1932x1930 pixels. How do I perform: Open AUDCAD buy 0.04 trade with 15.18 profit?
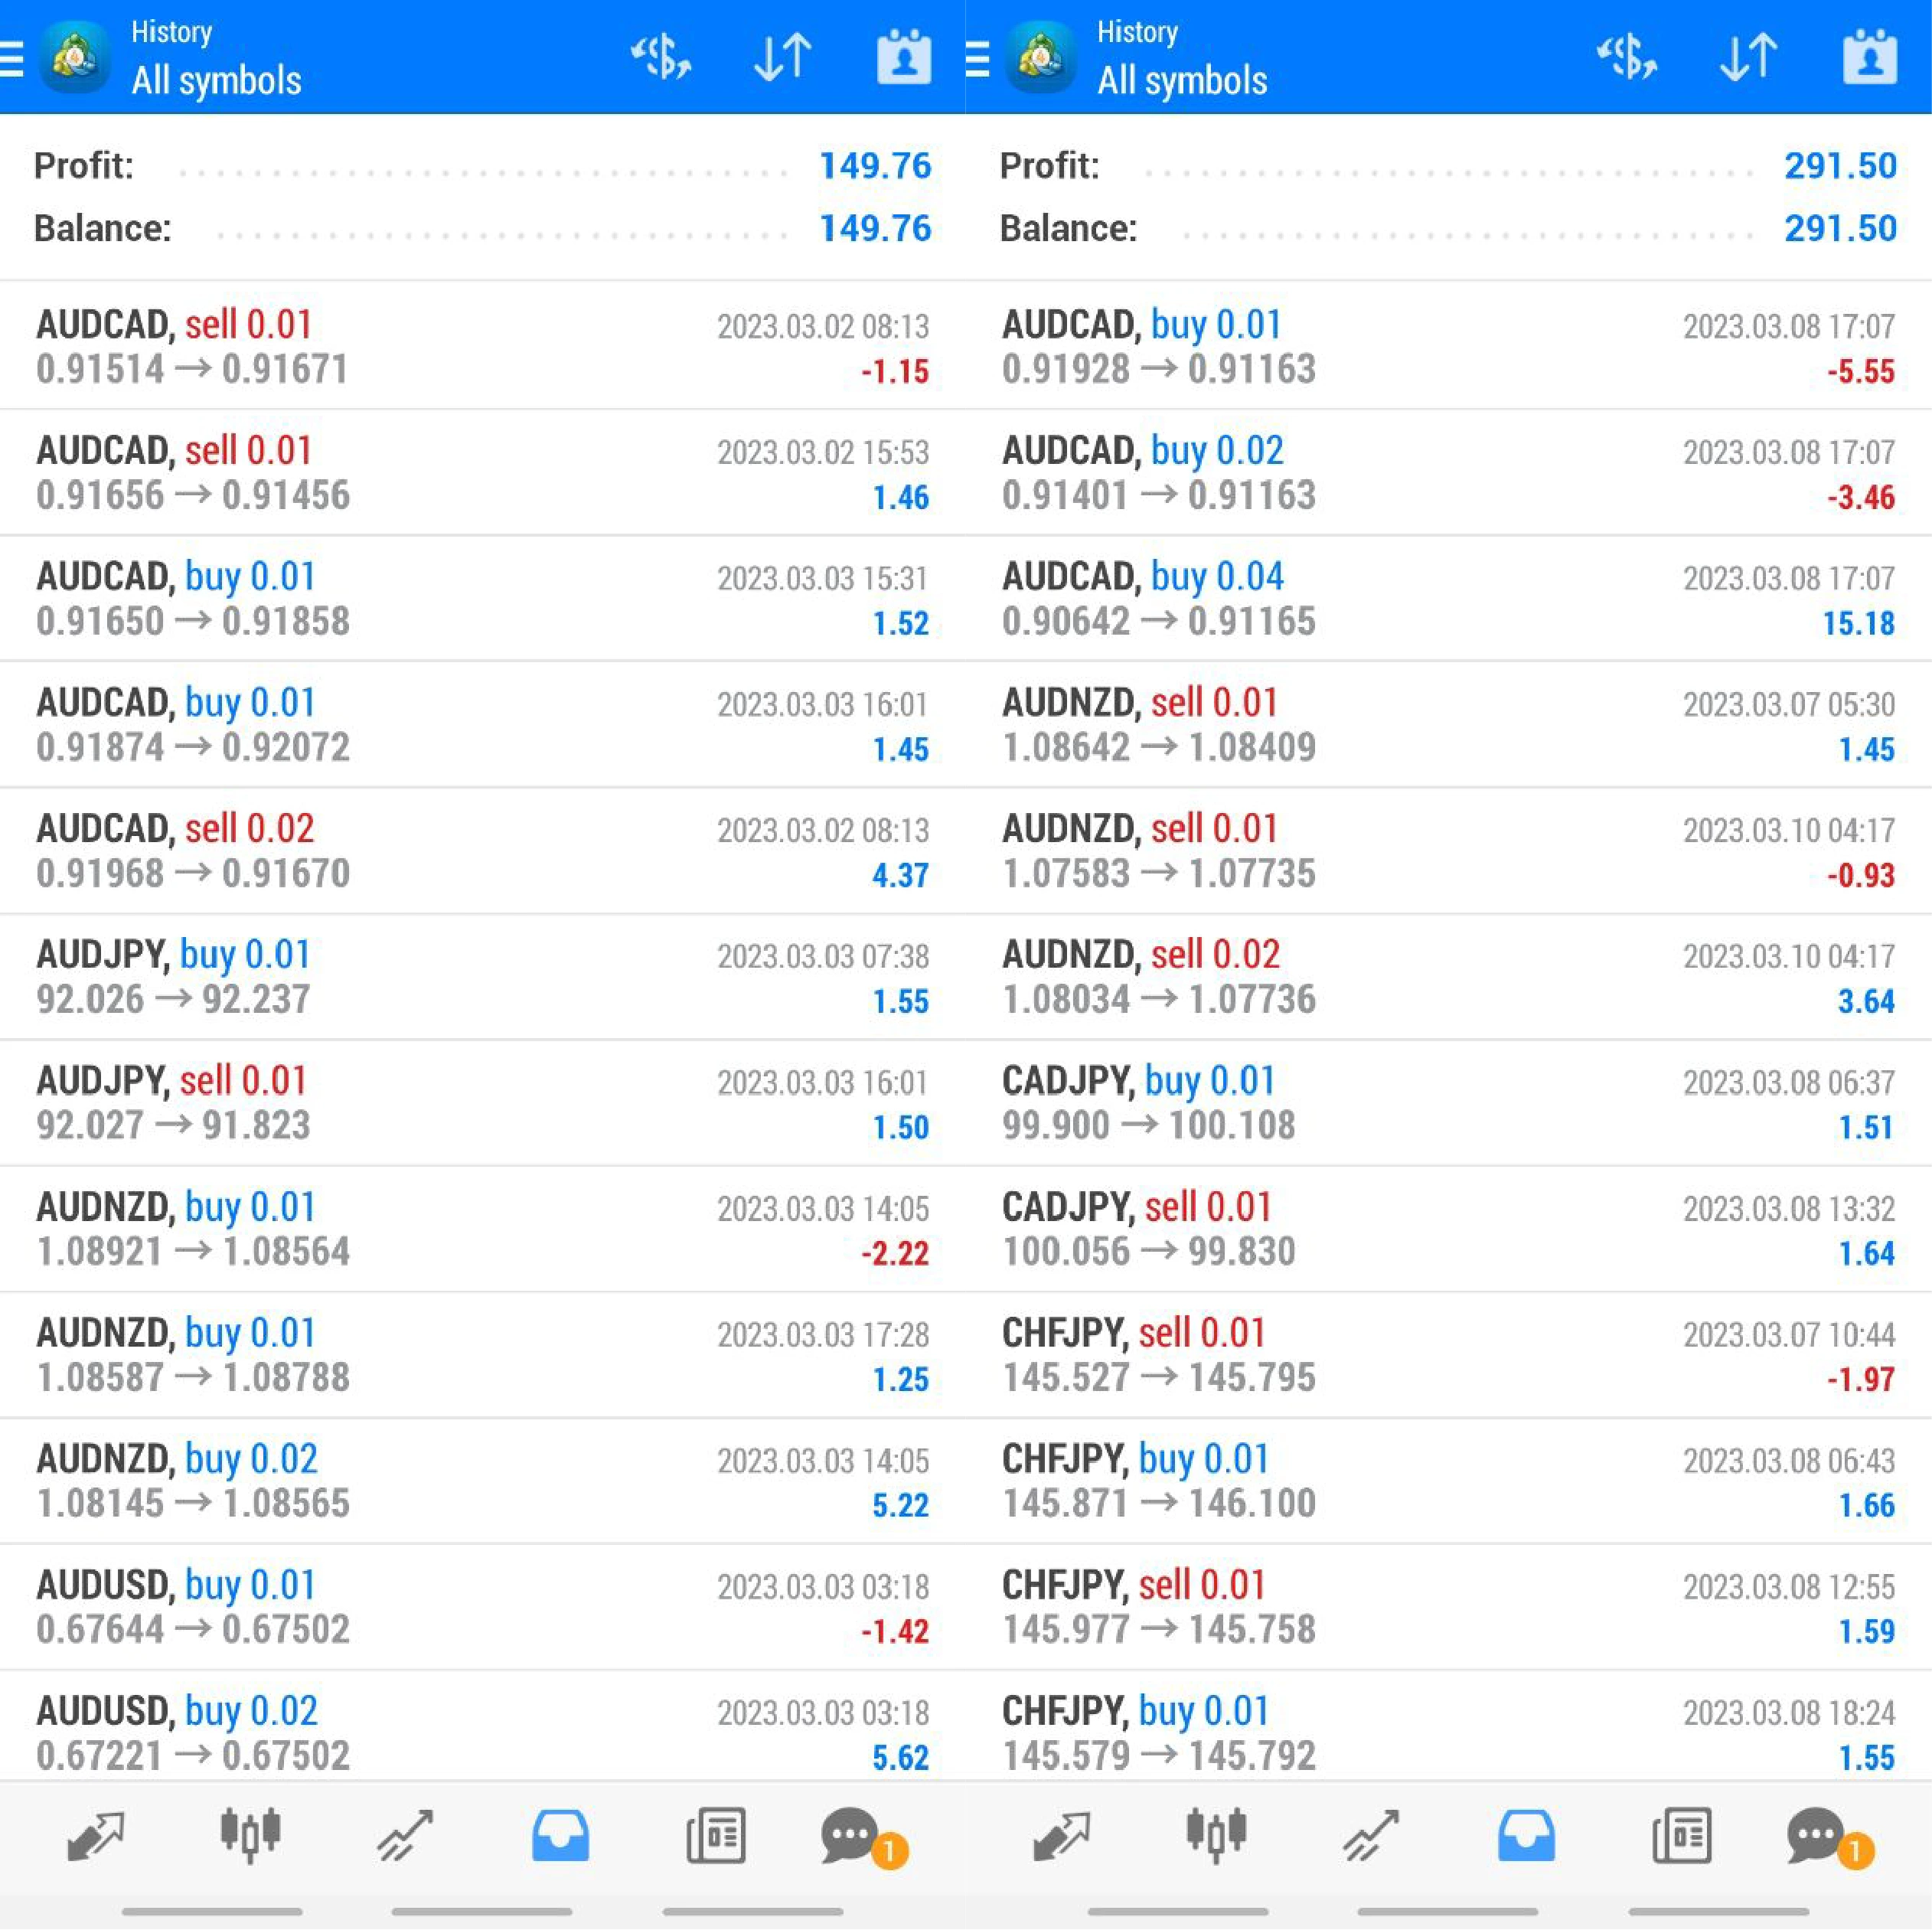1449,598
